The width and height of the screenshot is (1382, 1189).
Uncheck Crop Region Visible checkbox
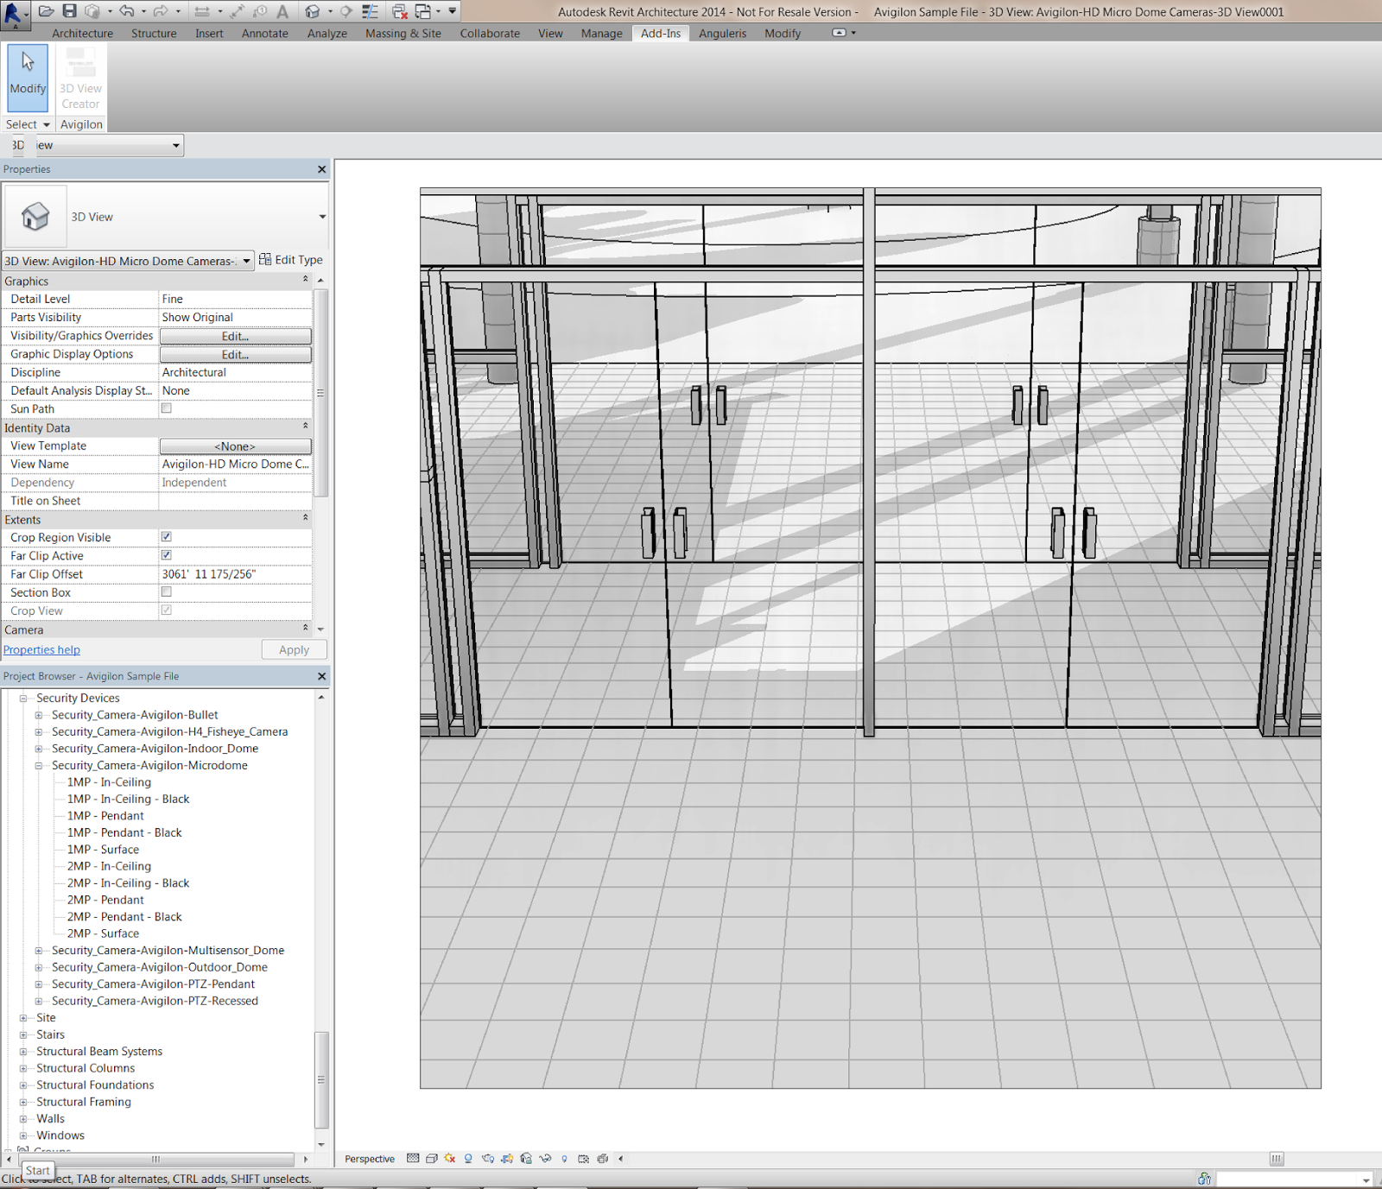[x=167, y=537]
